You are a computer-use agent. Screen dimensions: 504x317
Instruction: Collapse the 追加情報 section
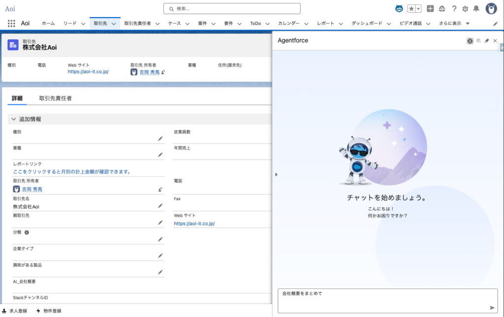[14, 119]
